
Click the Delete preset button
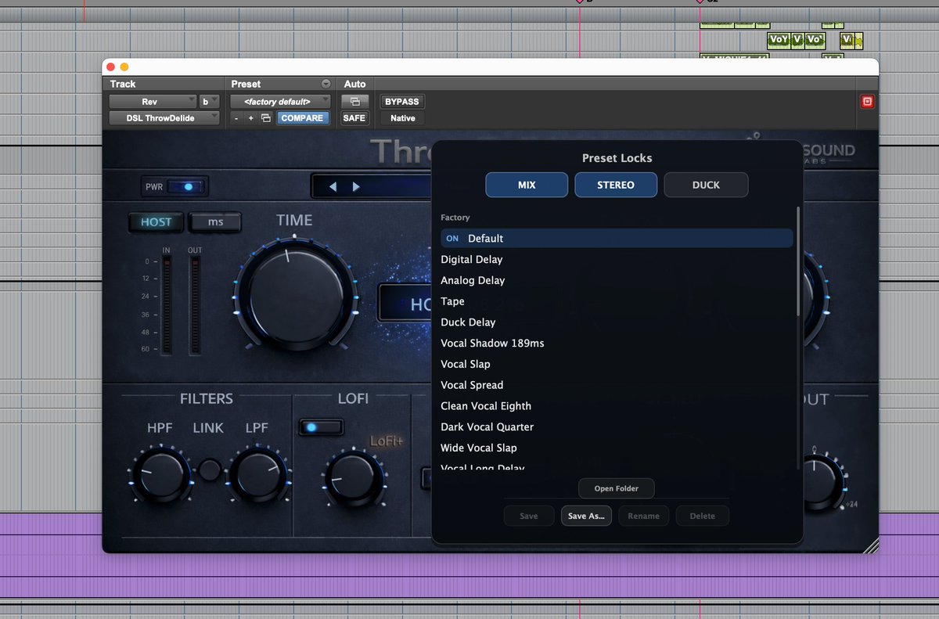[703, 516]
